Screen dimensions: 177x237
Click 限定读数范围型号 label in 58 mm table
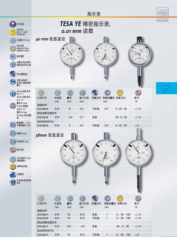47,222
